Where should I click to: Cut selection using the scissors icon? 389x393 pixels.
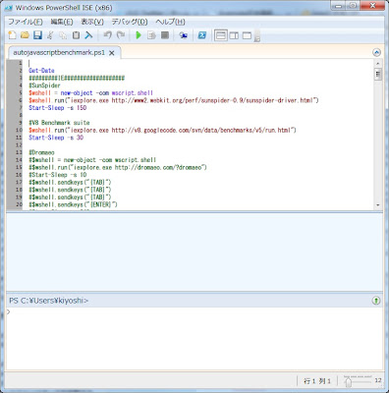click(50, 35)
